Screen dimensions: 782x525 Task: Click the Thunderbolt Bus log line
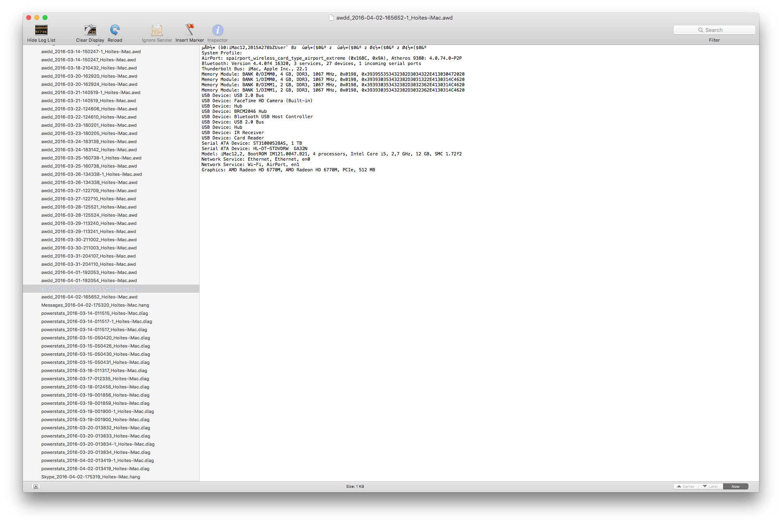pyautogui.click(x=254, y=69)
